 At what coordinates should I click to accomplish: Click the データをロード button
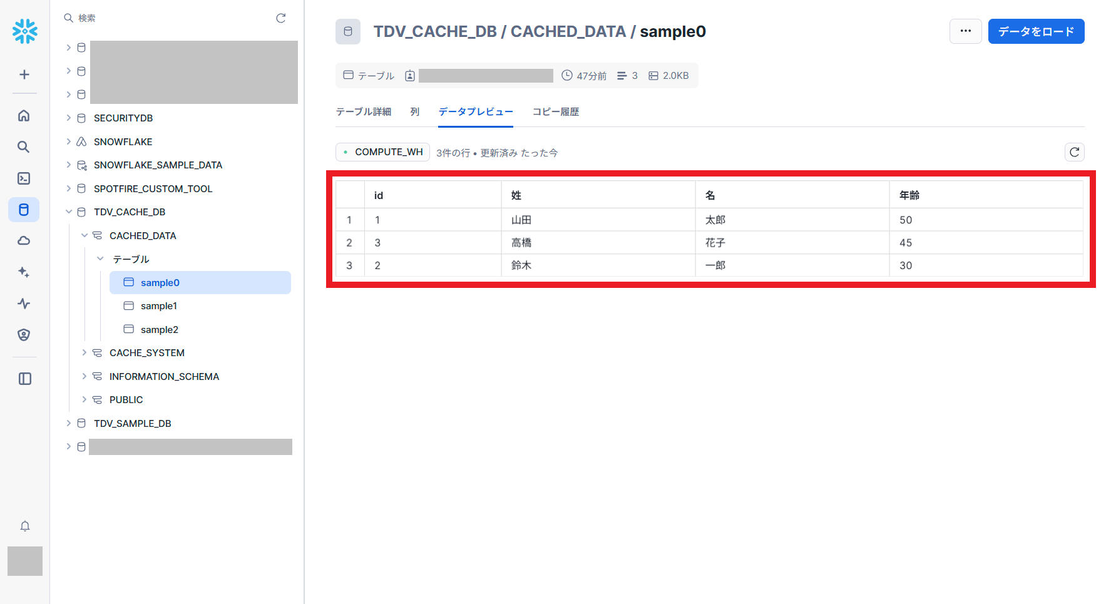click(1036, 31)
